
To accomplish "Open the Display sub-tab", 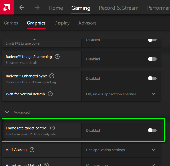I will [x=62, y=23].
